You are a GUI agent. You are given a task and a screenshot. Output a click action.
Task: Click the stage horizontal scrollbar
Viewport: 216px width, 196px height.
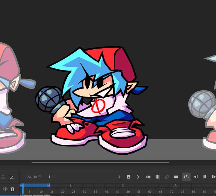pyautogui.click(x=100, y=163)
